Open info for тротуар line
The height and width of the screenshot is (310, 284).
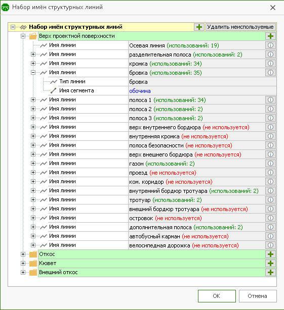[x=270, y=200]
